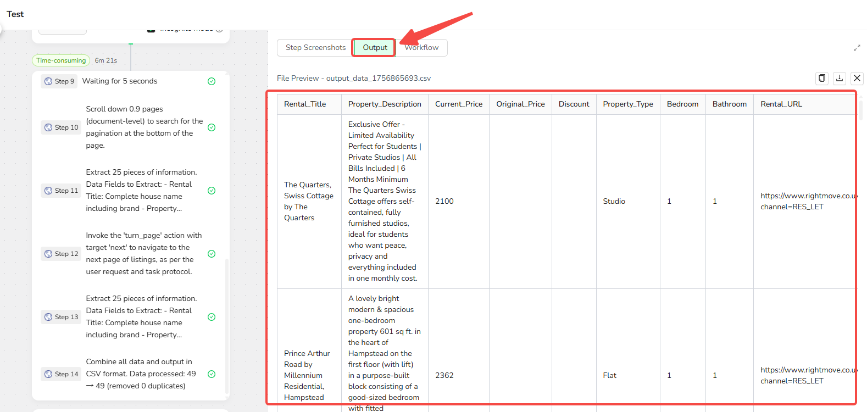Viewport: 867px width, 412px height.
Task: Close the file preview panel
Action: (857, 78)
